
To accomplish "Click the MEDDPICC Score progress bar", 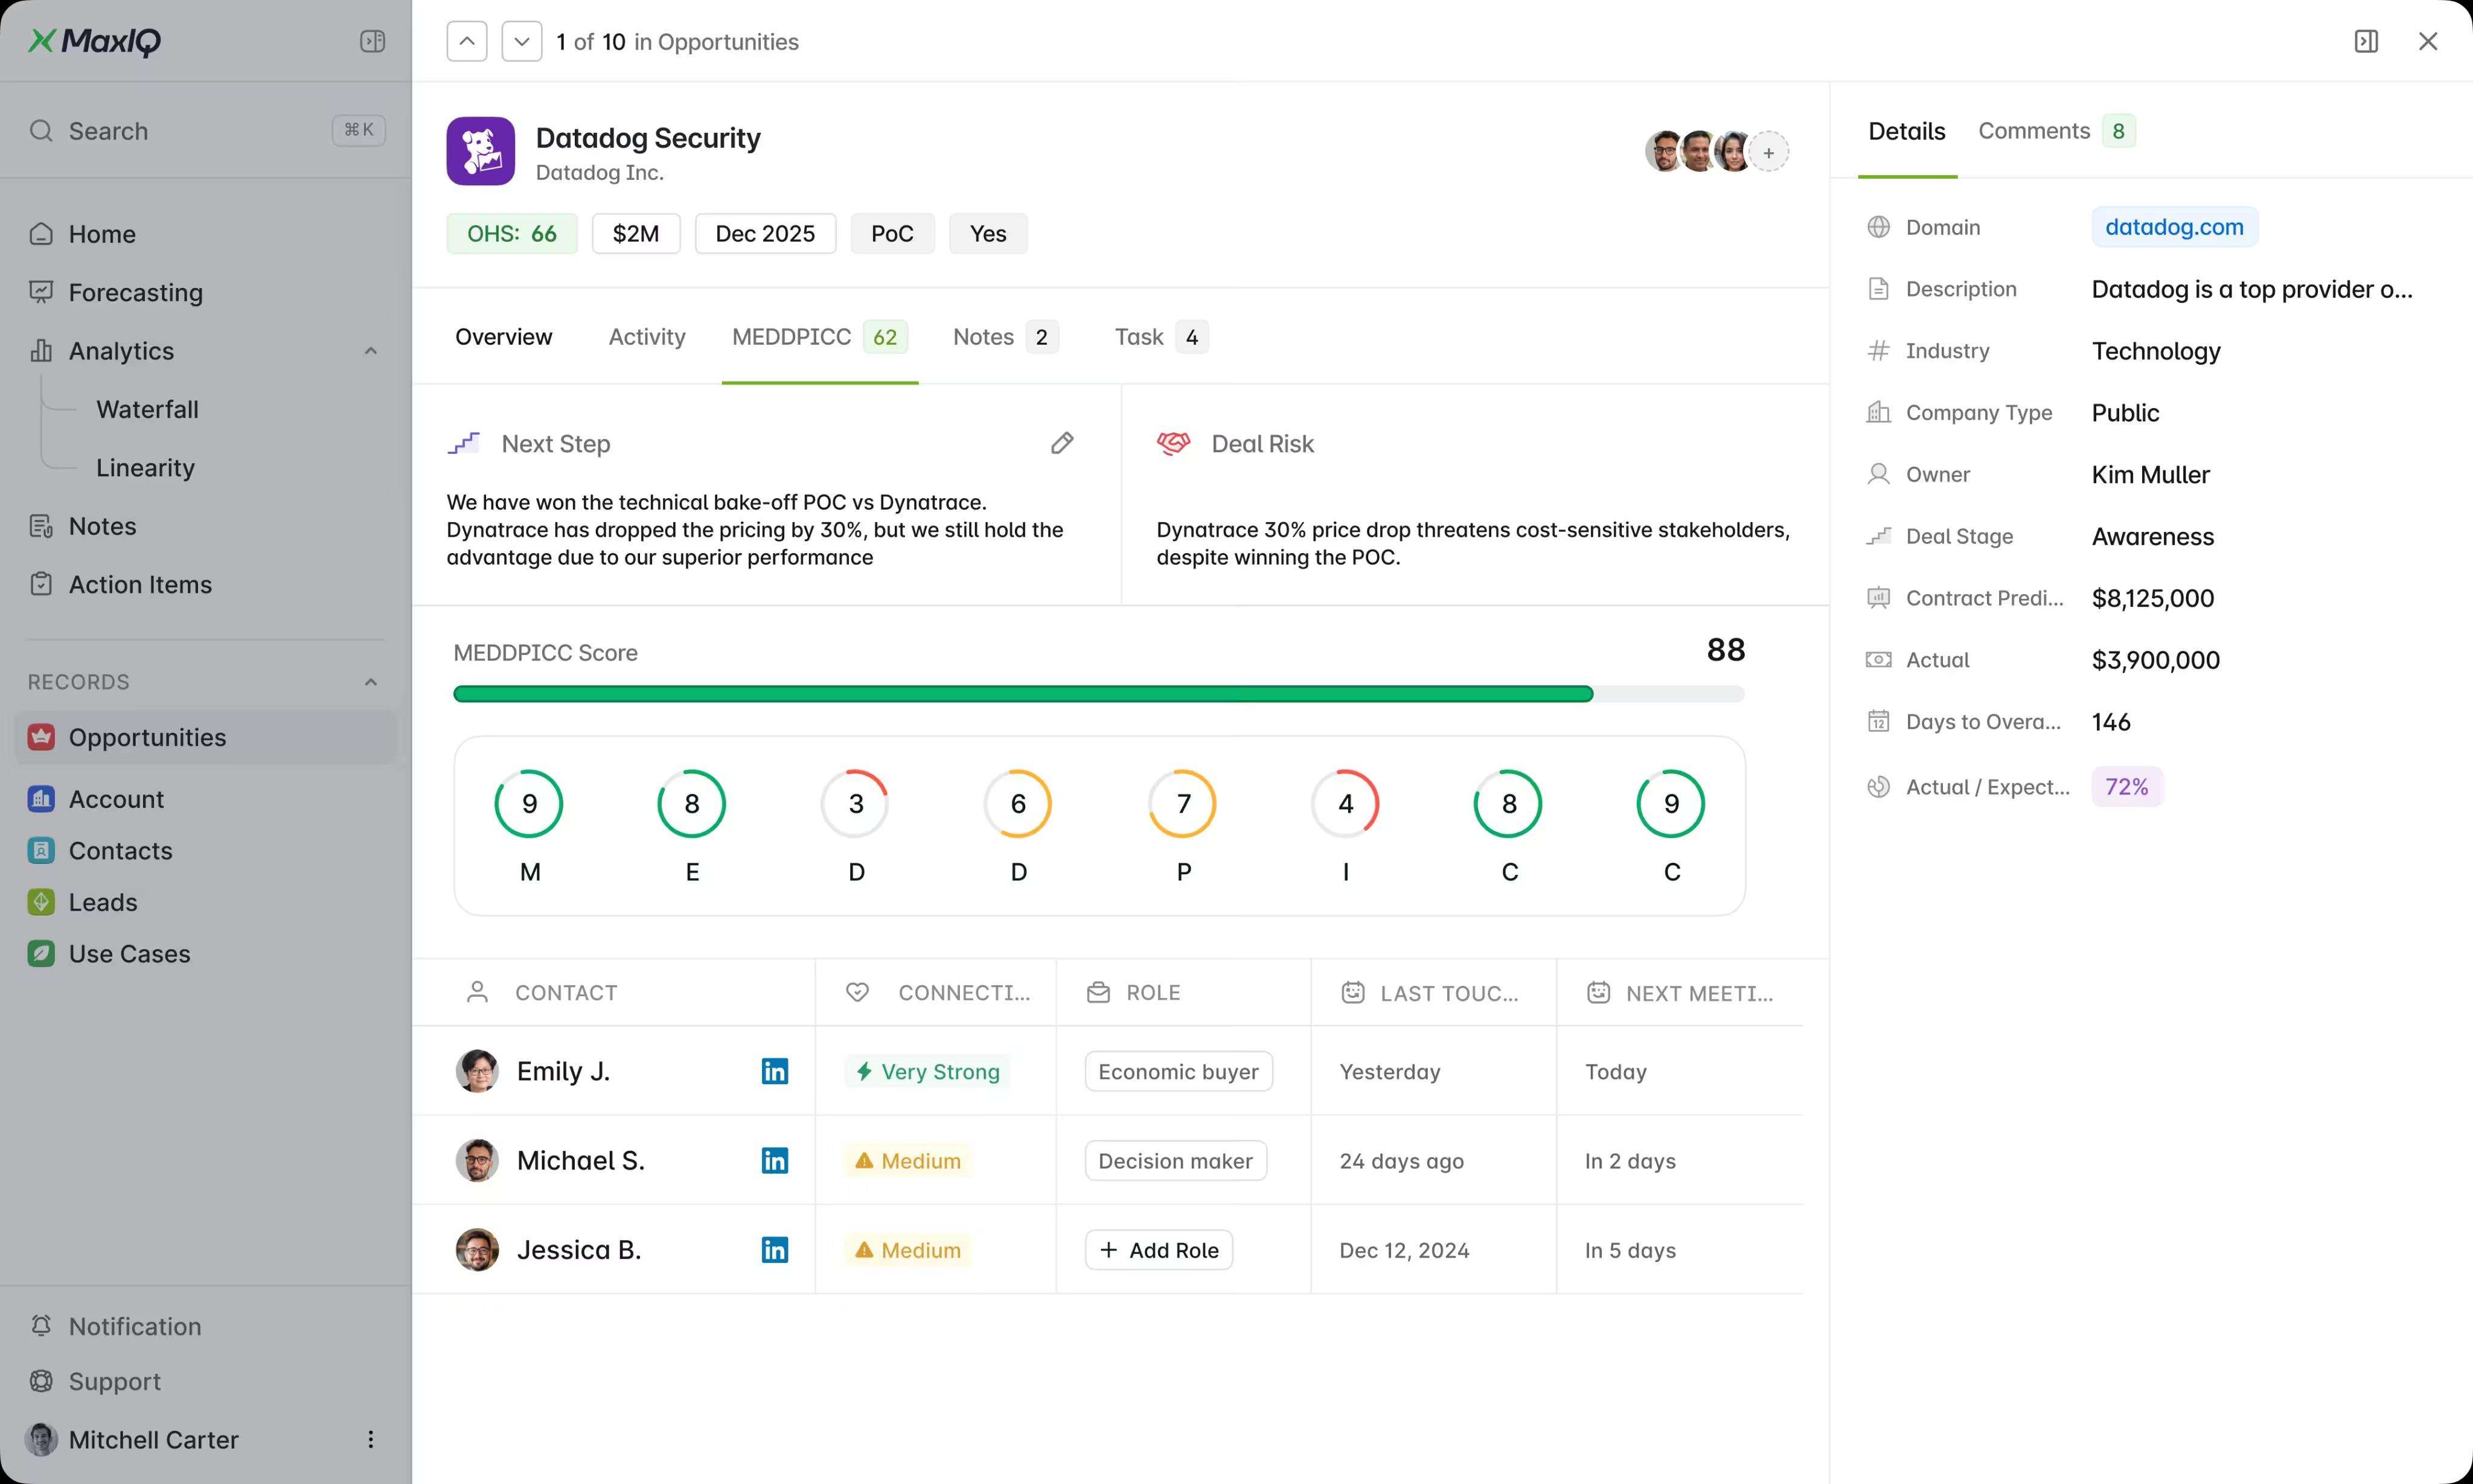I will pyautogui.click(x=1098, y=694).
